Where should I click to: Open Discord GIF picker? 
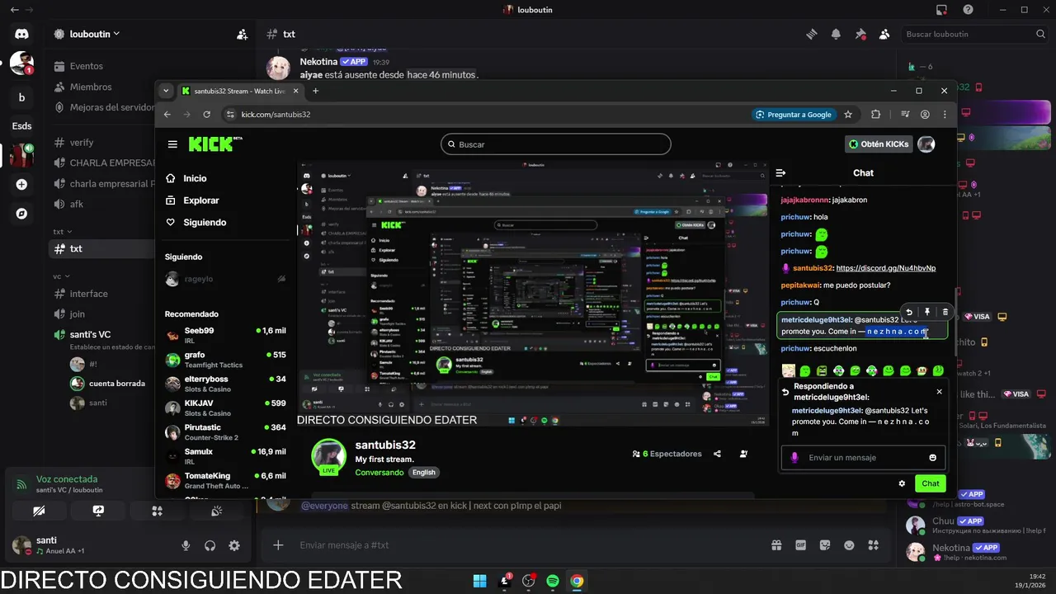800,545
